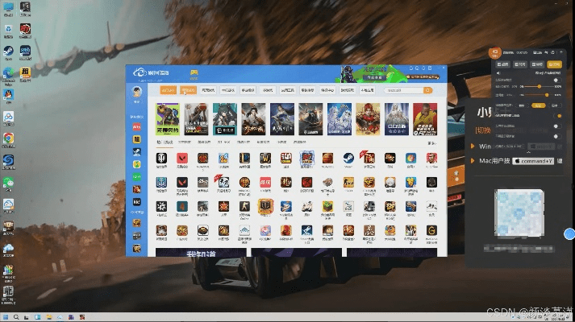575x322 pixels.
Task: Launch the red Valorant game icon
Action: pyautogui.click(x=182, y=158)
